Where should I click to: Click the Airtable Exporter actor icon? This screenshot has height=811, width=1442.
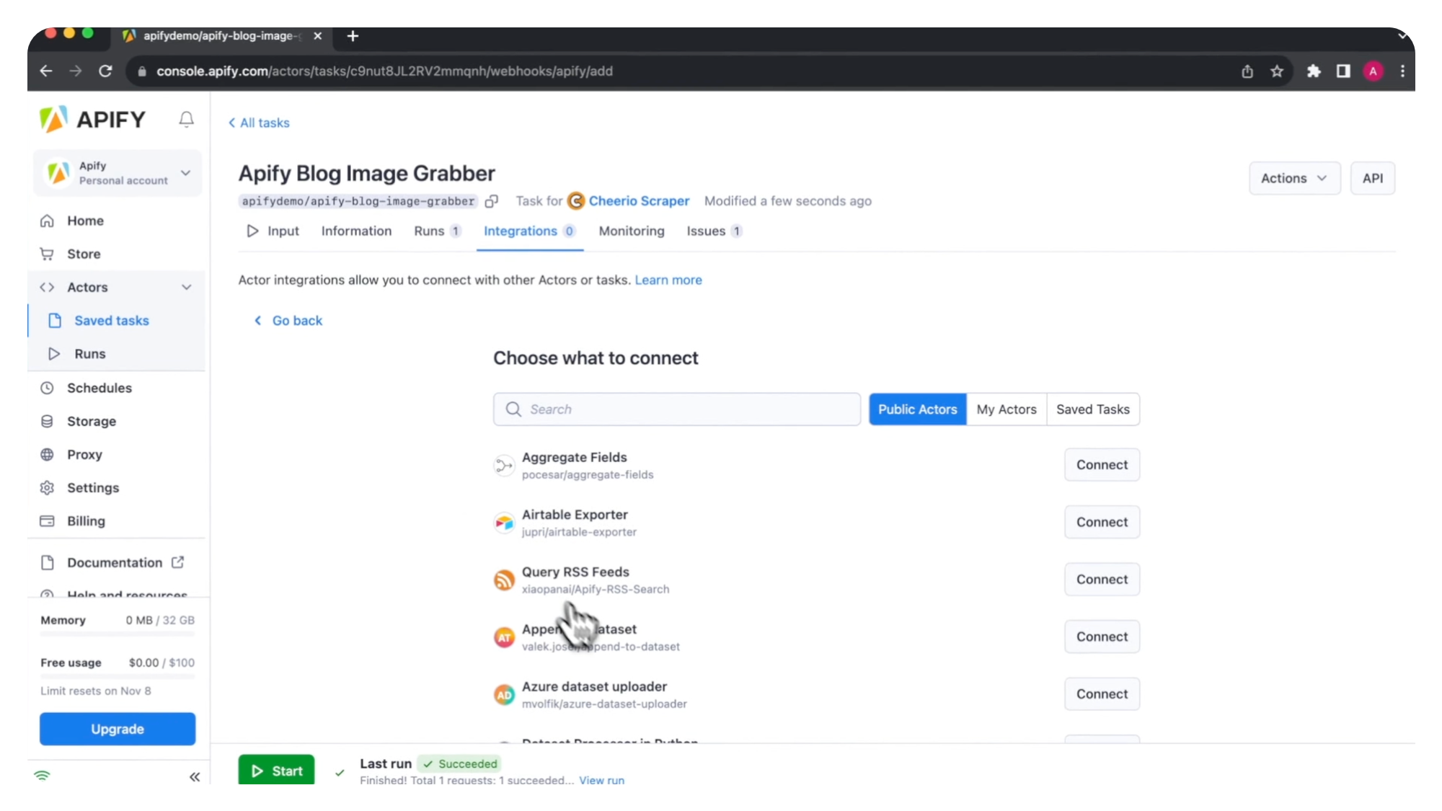pyautogui.click(x=504, y=523)
